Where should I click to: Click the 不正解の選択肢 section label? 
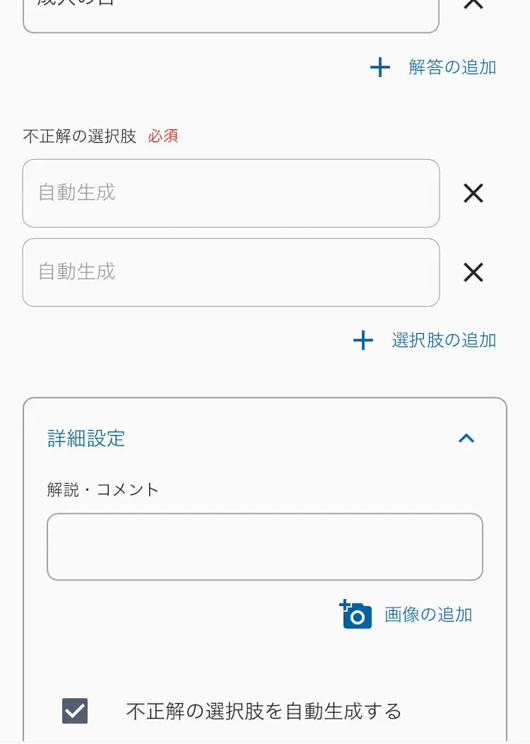click(80, 136)
